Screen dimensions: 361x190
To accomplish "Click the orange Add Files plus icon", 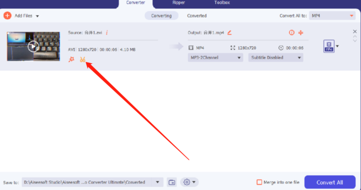I will [7, 16].
